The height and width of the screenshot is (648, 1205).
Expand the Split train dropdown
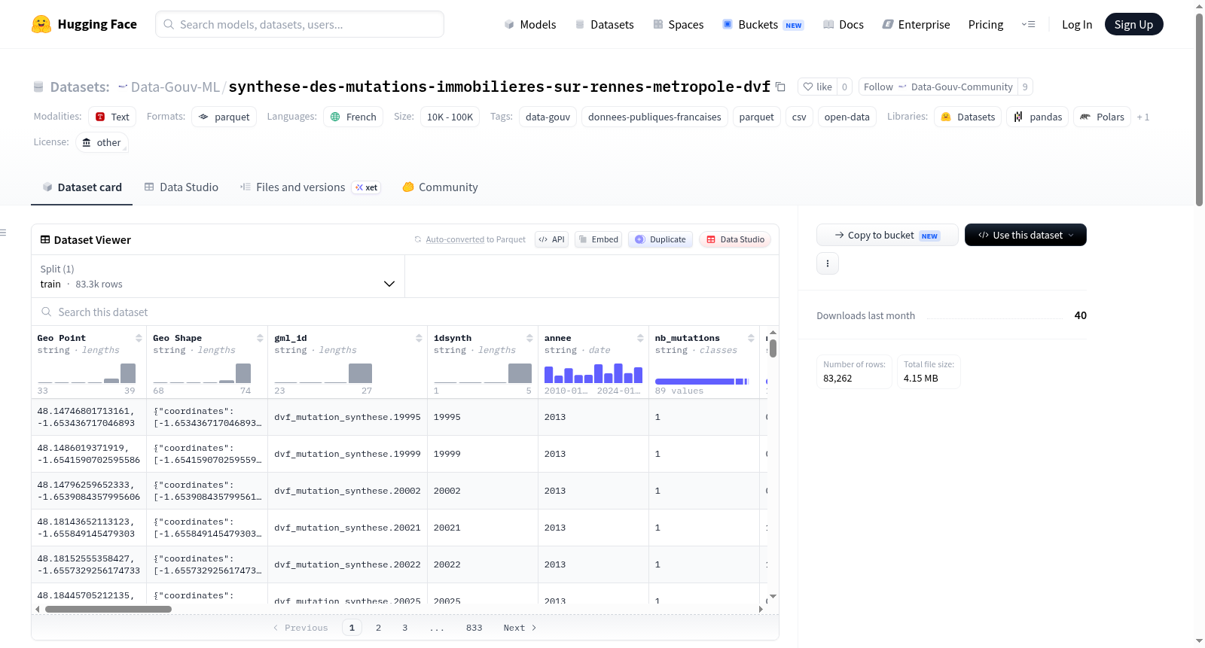coord(218,276)
